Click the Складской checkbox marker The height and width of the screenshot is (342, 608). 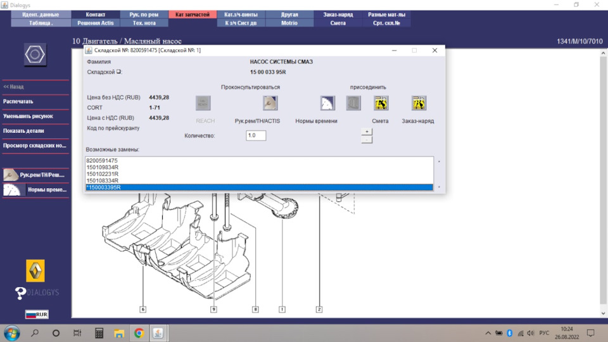pyautogui.click(x=118, y=72)
